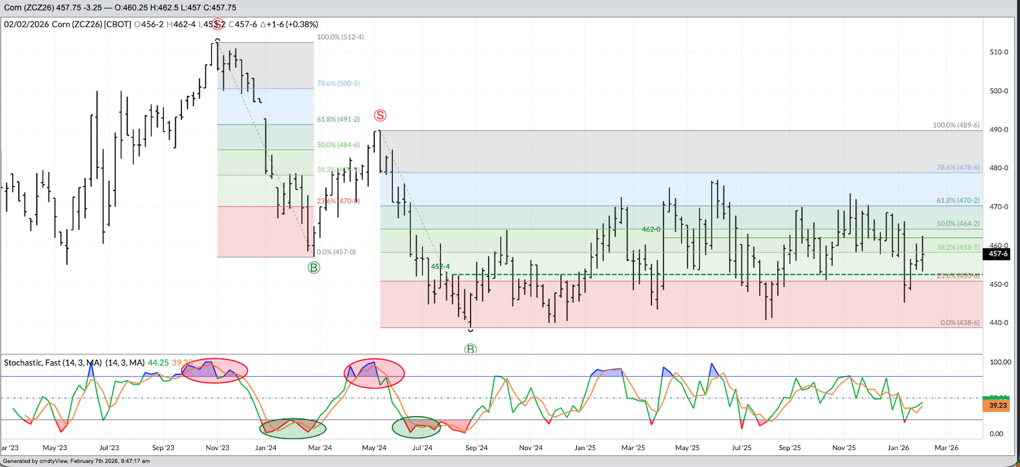Click the green 462-0 price level label
Image resolution: width=1020 pixels, height=467 pixels.
point(651,230)
